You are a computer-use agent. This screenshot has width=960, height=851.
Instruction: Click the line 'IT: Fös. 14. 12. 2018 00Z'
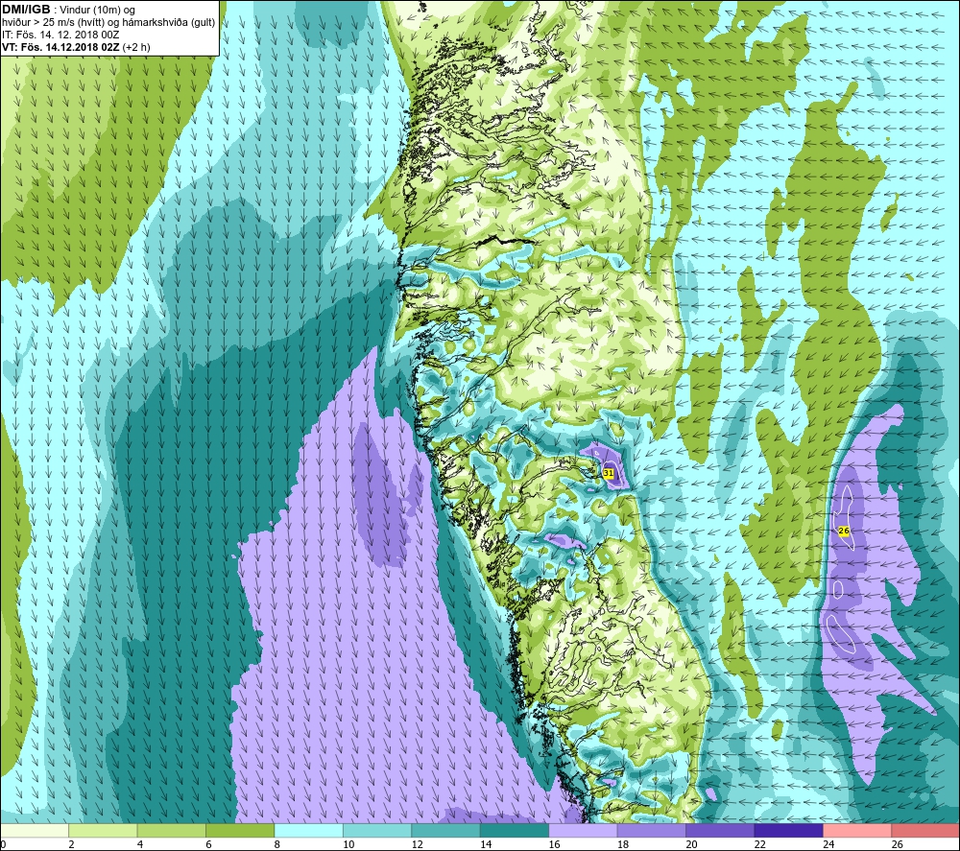point(60,35)
